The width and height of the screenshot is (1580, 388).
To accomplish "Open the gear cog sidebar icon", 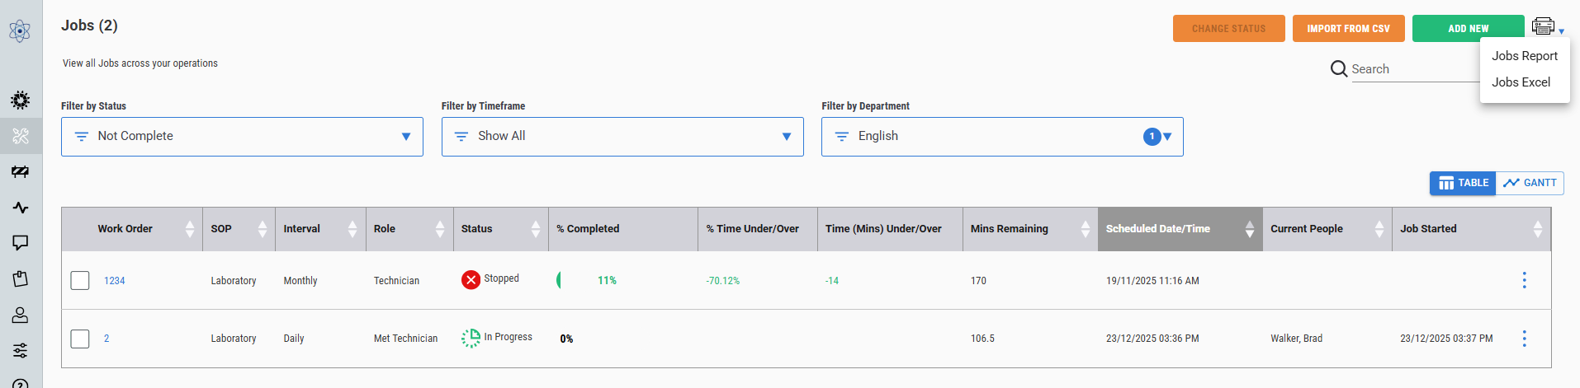I will (20, 101).
